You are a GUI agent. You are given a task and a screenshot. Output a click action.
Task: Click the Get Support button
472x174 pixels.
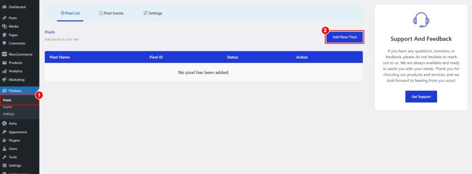(421, 97)
